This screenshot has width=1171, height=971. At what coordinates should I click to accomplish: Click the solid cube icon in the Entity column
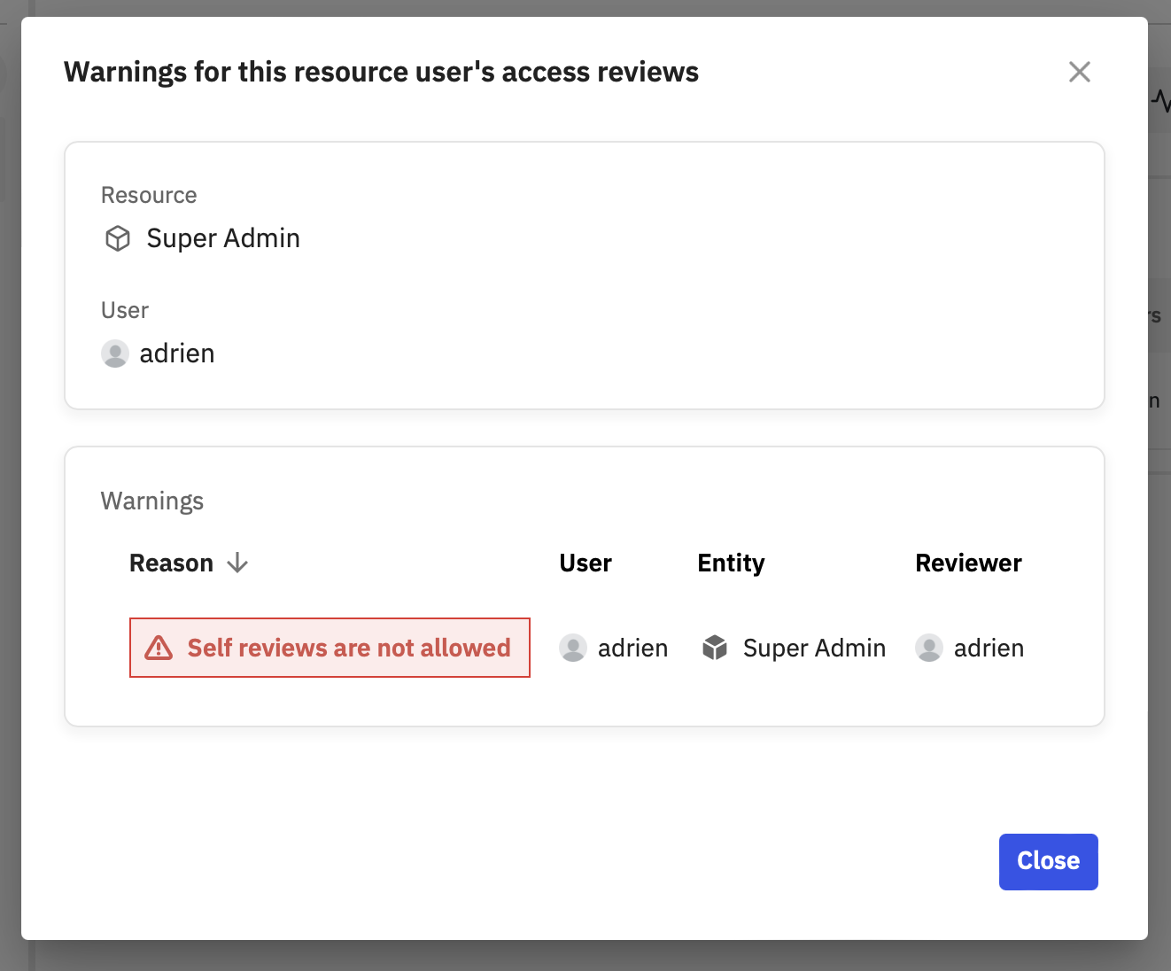715,648
